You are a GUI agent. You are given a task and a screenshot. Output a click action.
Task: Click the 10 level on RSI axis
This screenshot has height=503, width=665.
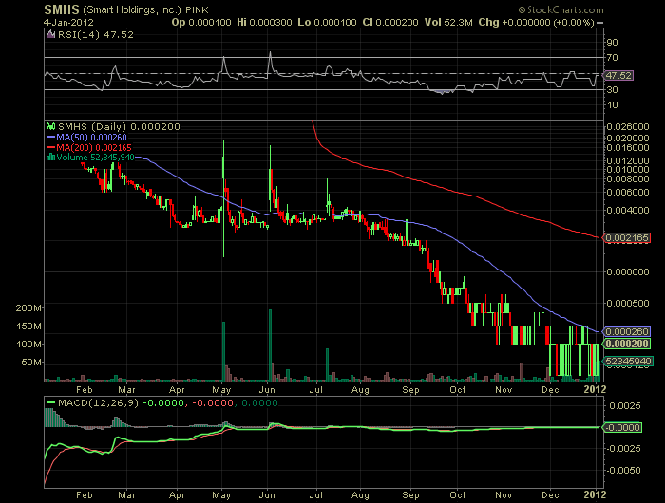pos(612,105)
